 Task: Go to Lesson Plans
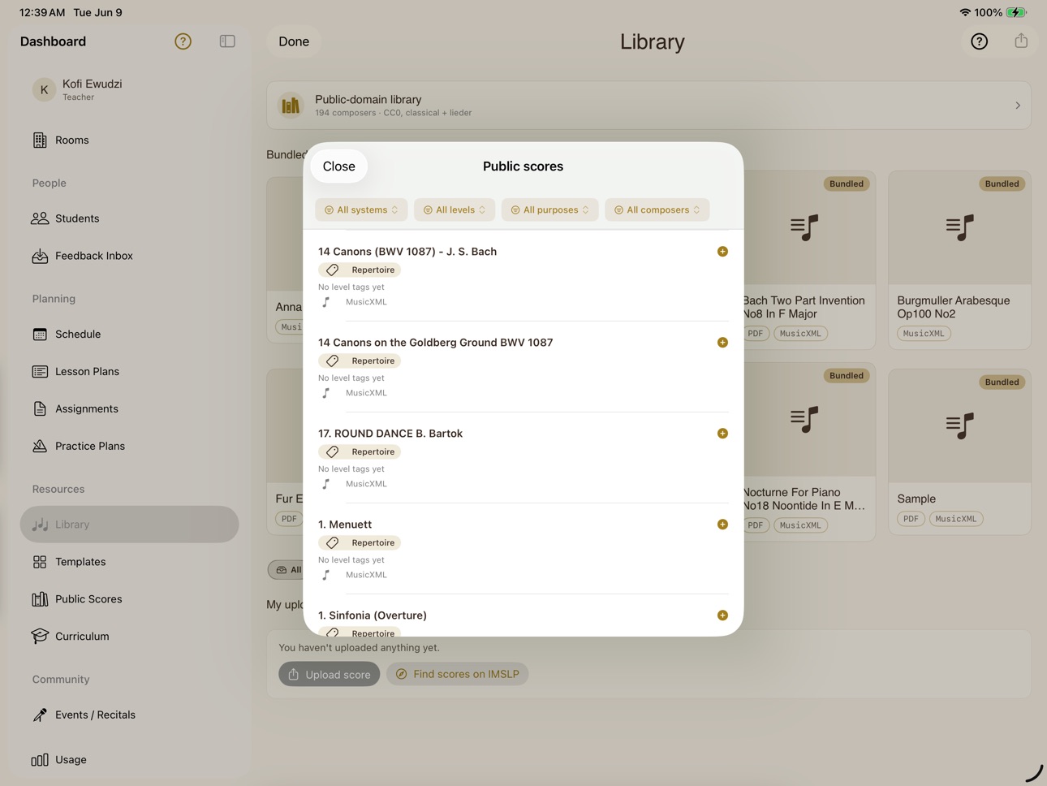click(x=130, y=372)
